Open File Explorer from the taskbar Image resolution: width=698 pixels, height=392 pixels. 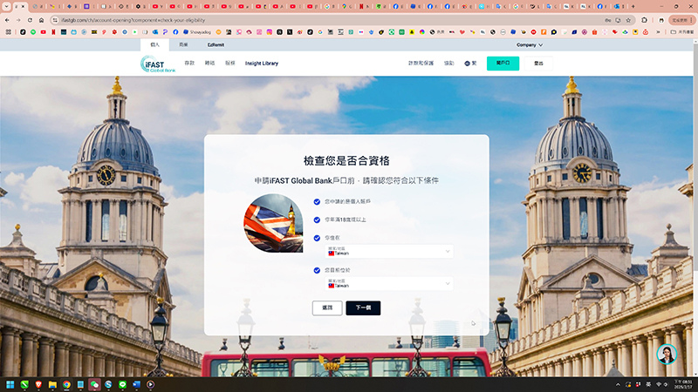(x=52, y=384)
